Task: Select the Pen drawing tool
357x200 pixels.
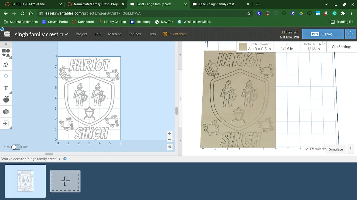Action: click(x=6, y=65)
